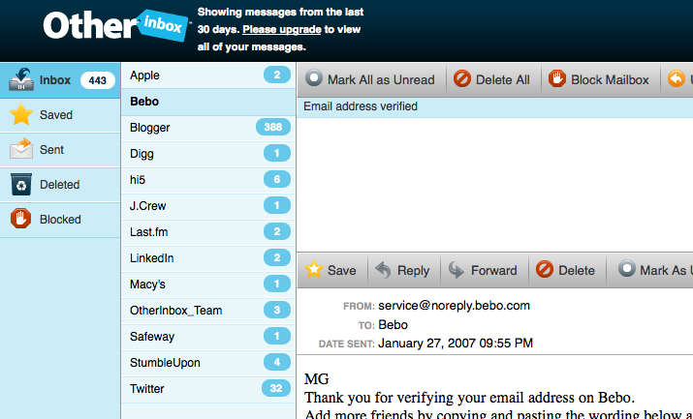Click the Blogger 388 count badge
Screen dimensions: 693x419
coord(273,127)
